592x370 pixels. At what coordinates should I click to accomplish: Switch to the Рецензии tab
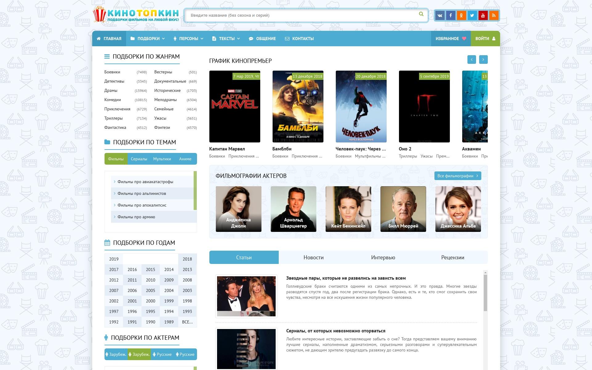click(453, 257)
